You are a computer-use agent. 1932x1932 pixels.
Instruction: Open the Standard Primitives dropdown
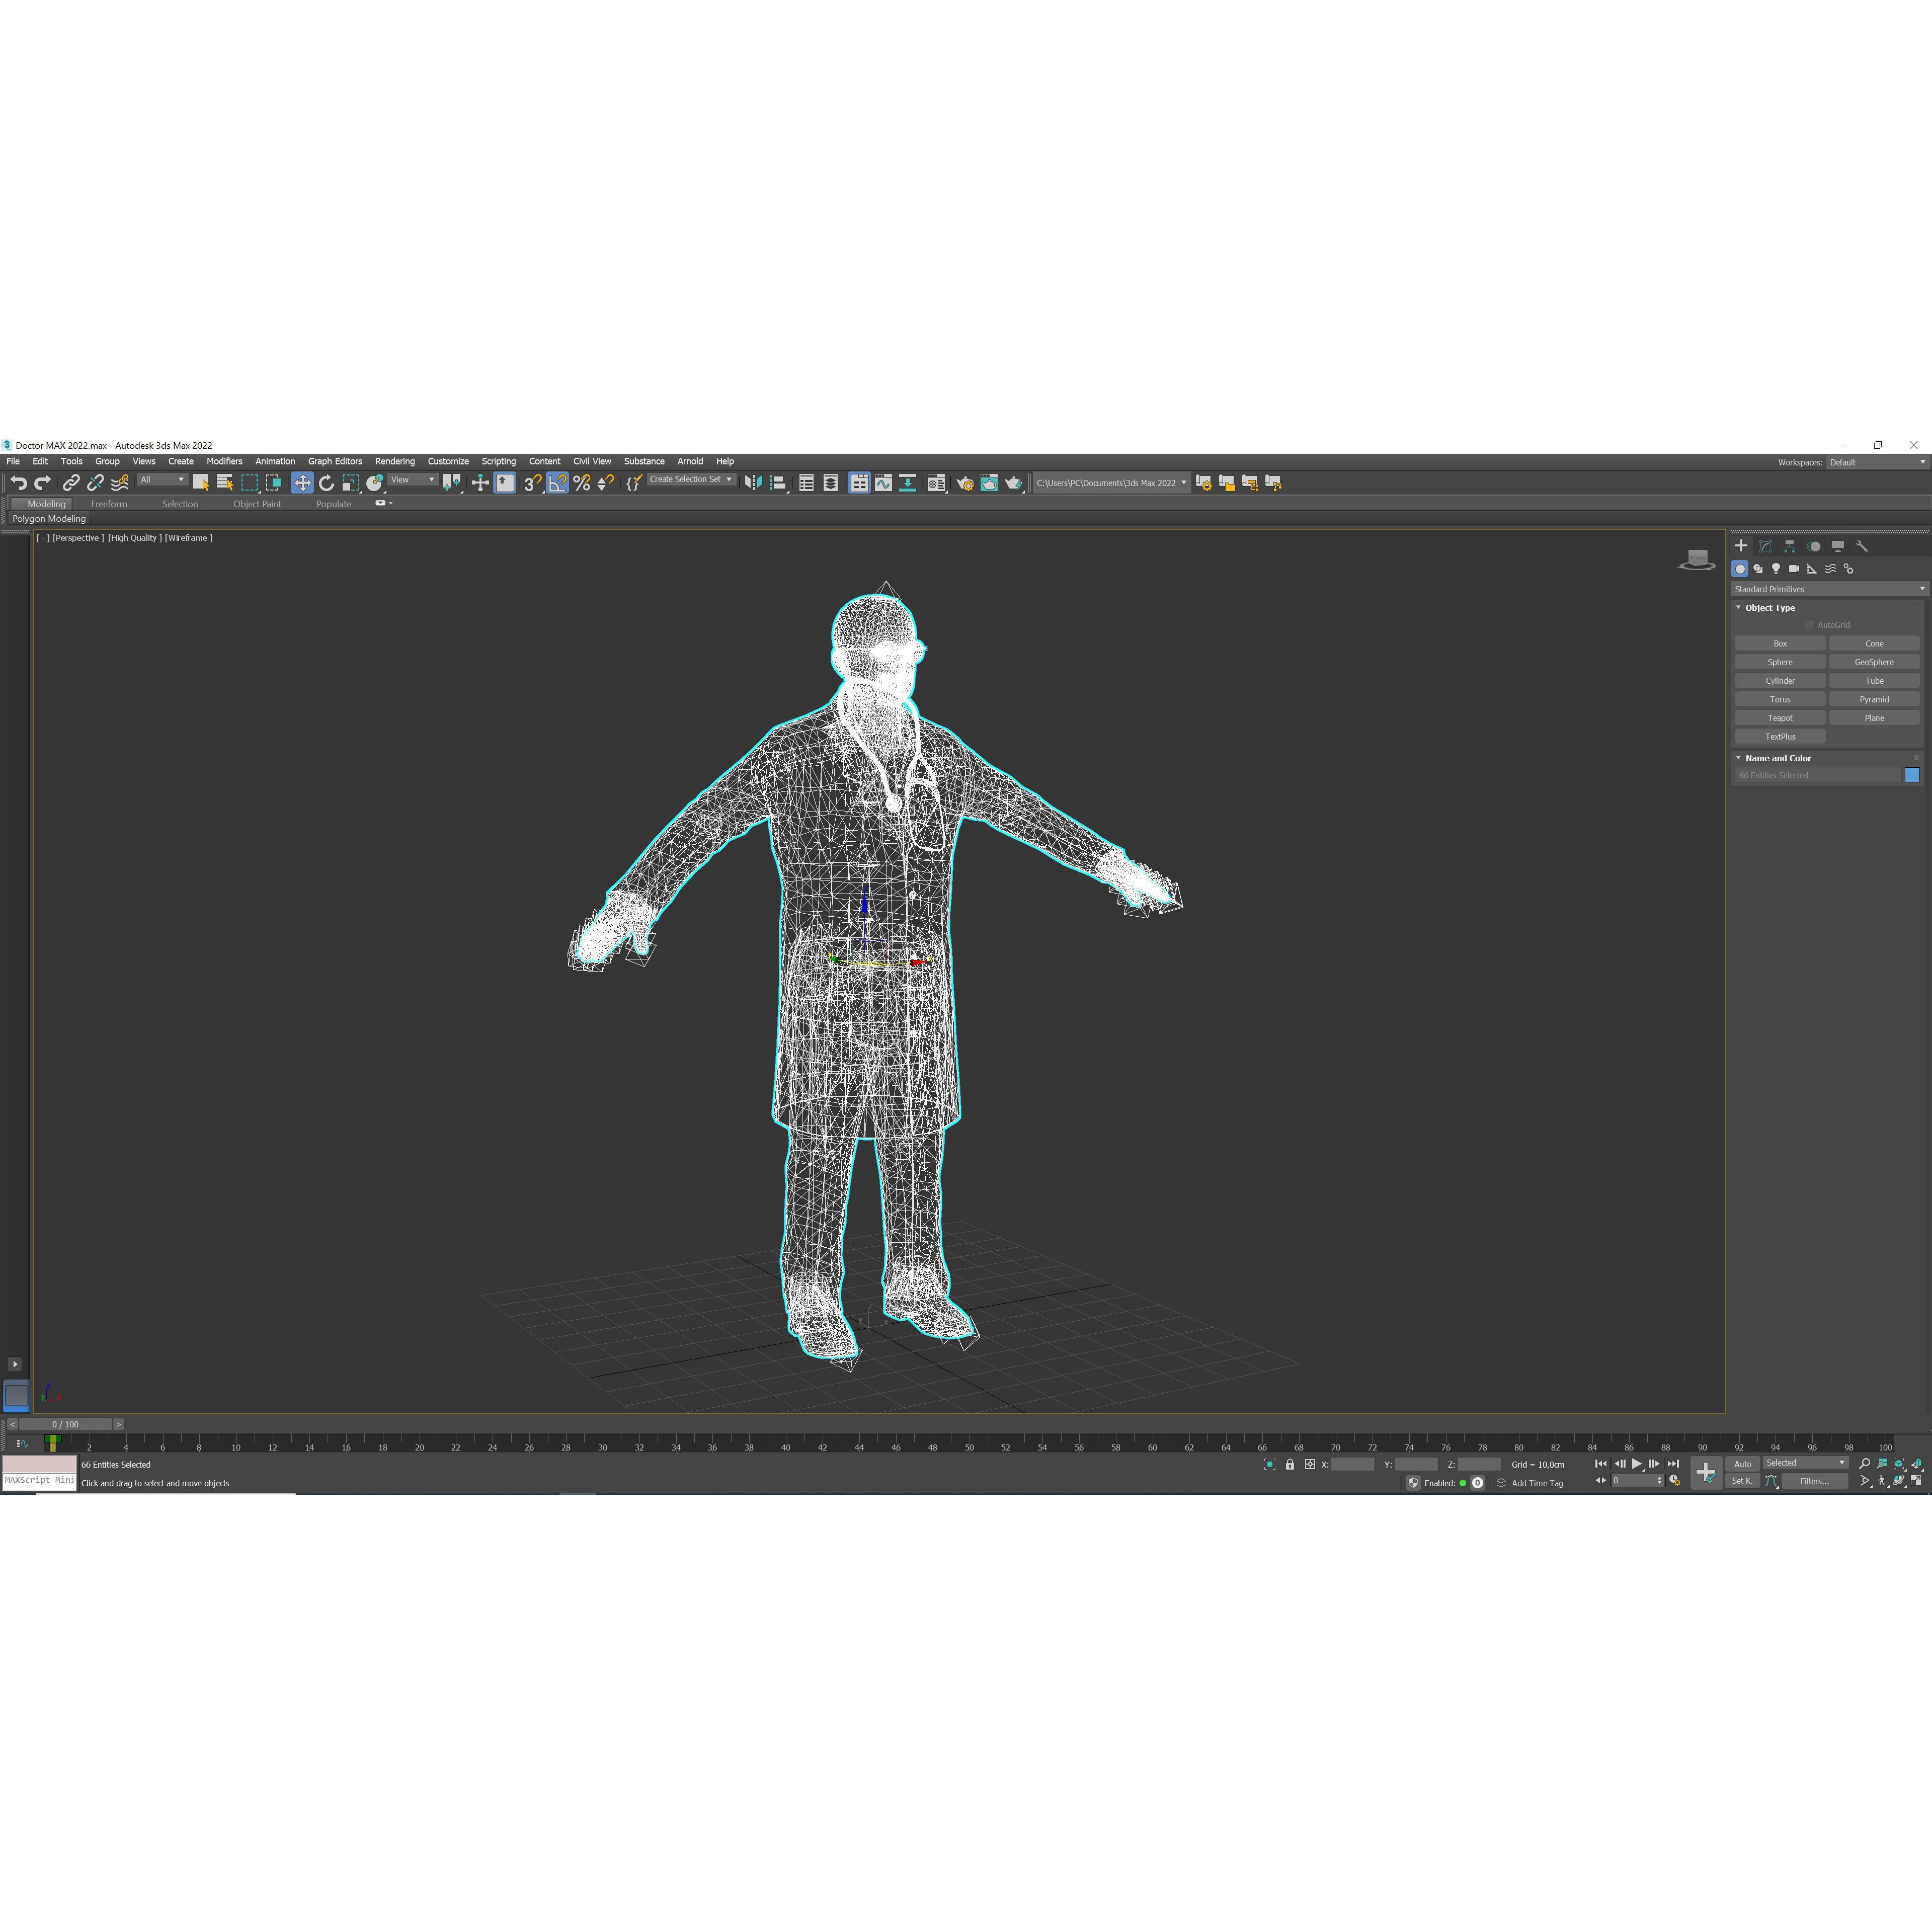coord(1828,589)
